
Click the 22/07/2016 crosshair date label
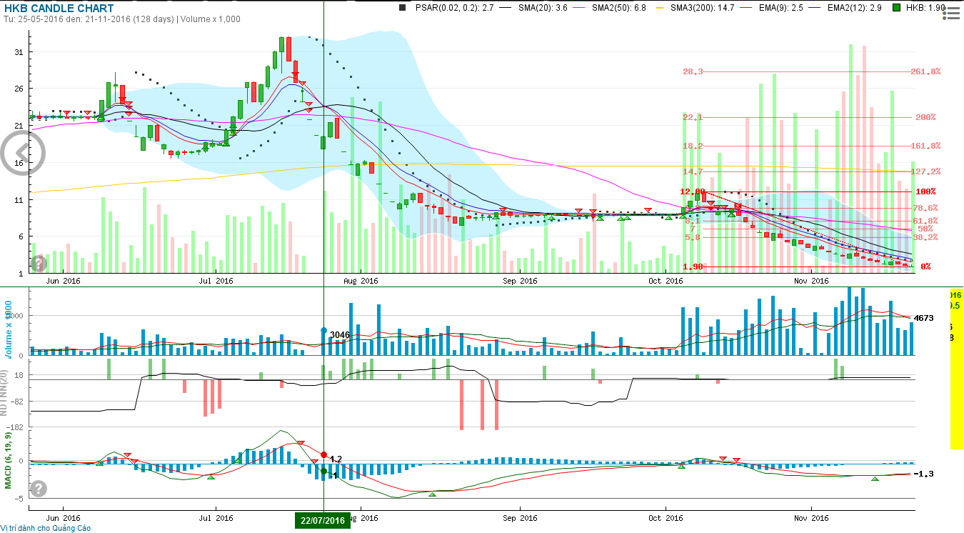(323, 521)
